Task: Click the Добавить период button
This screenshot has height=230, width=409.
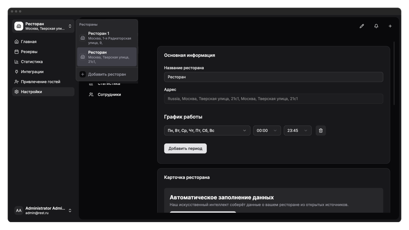Action: click(x=185, y=149)
